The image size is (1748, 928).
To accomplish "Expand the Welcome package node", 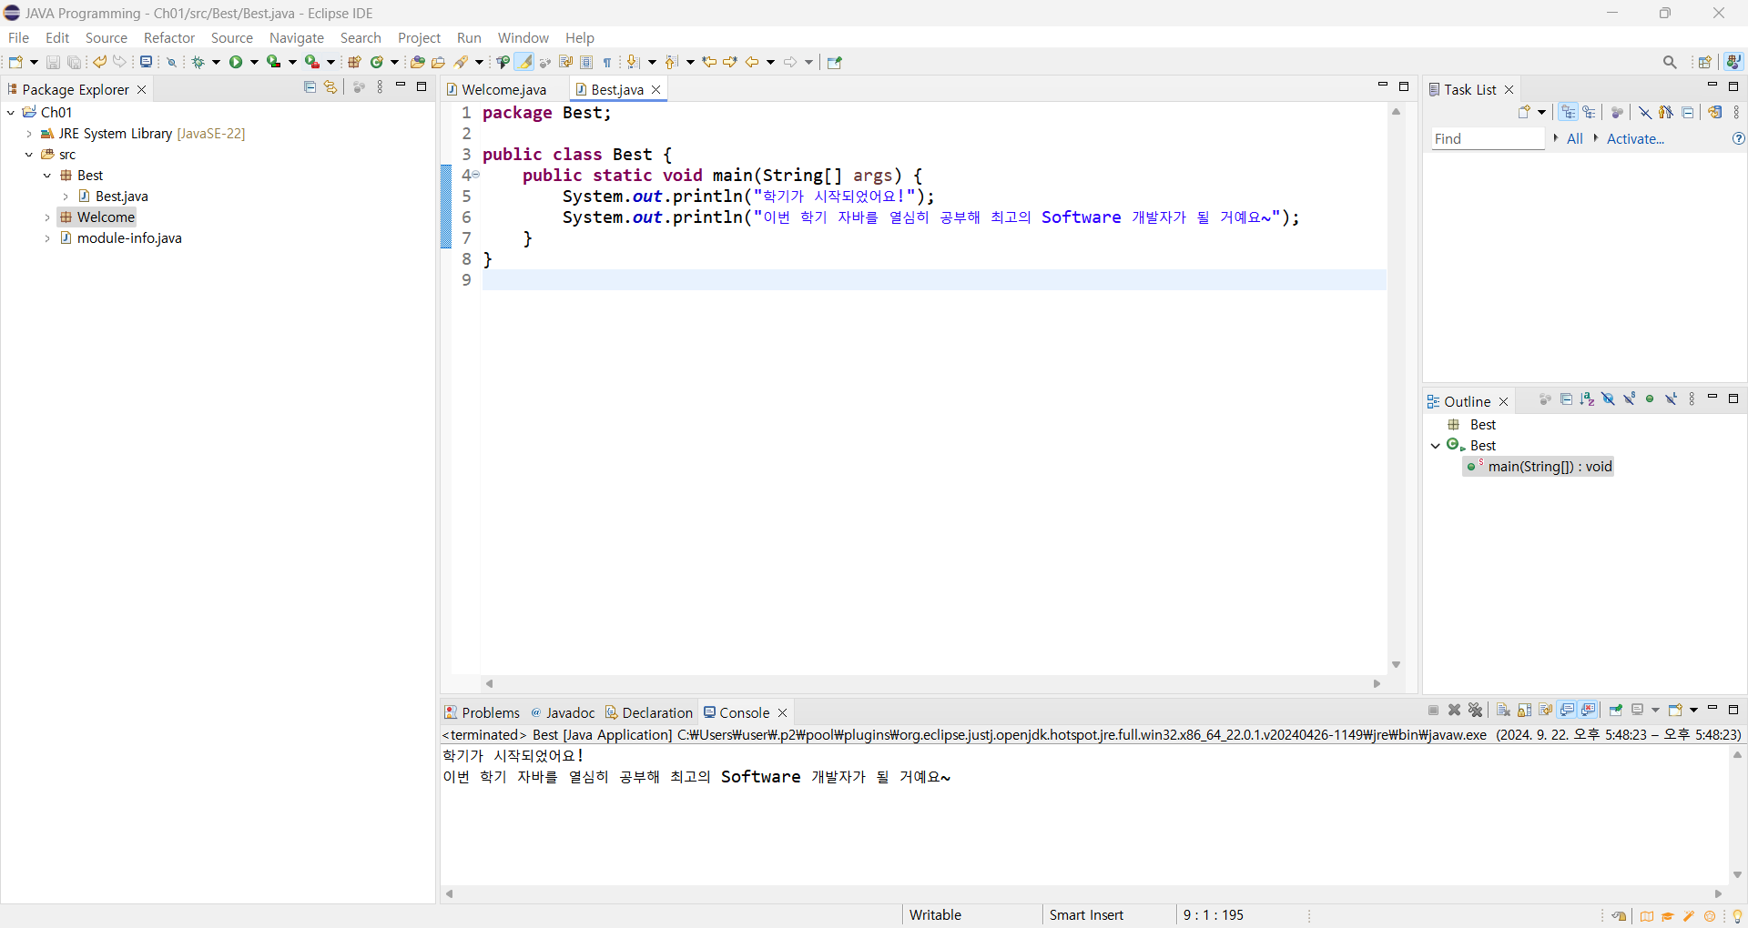I will coord(47,217).
